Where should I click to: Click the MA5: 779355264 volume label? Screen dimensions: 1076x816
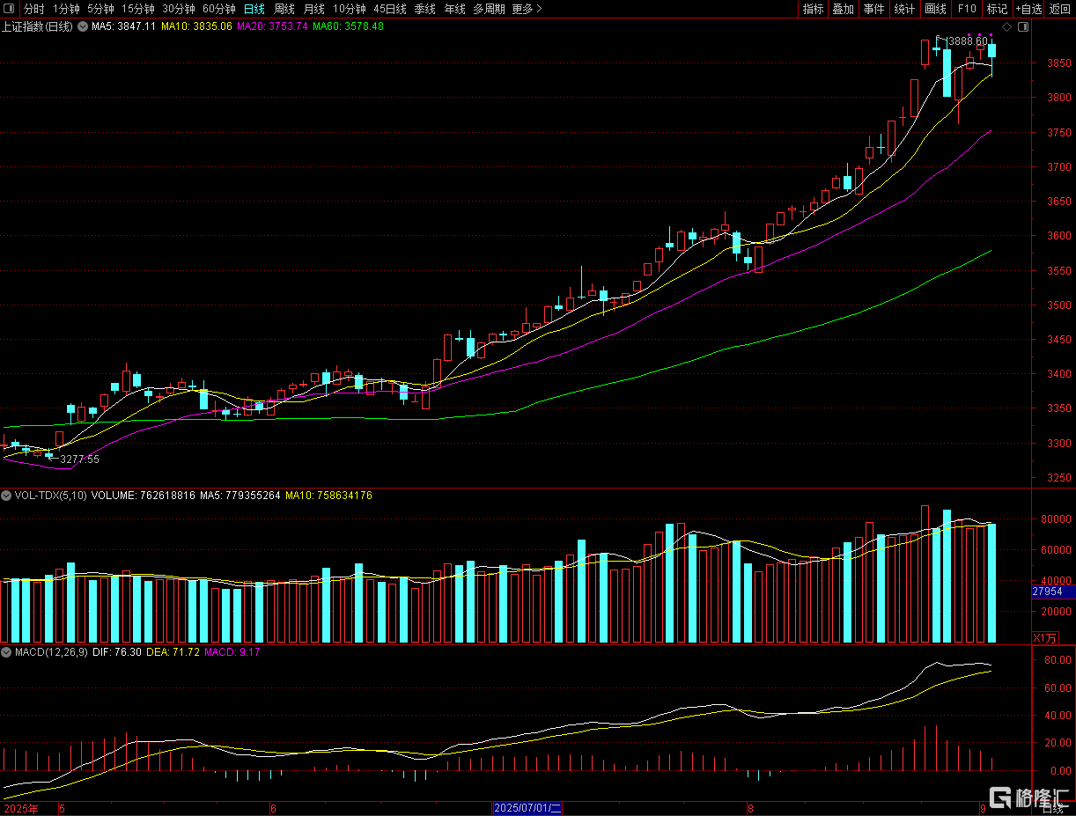[240, 496]
